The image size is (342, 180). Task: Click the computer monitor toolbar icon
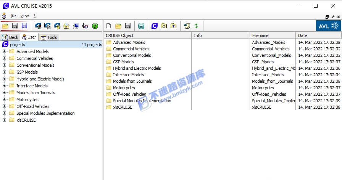point(76,26)
